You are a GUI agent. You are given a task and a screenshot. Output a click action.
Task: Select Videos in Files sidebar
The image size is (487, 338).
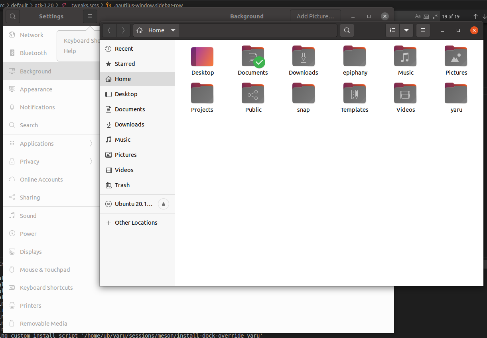137,170
